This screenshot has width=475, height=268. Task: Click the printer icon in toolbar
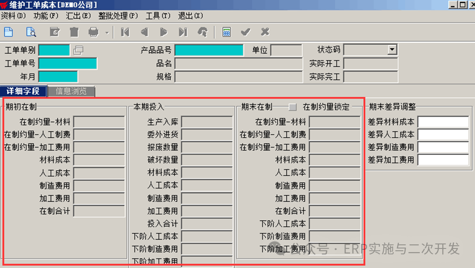tap(94, 32)
